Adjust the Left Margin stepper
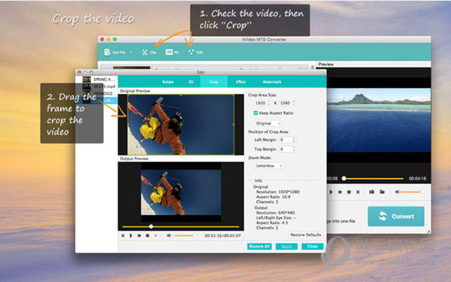Viewport: 451px width, 282px height. [x=294, y=140]
